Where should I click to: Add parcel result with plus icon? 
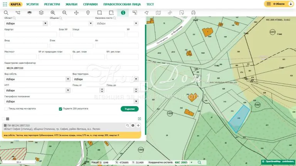(138, 125)
